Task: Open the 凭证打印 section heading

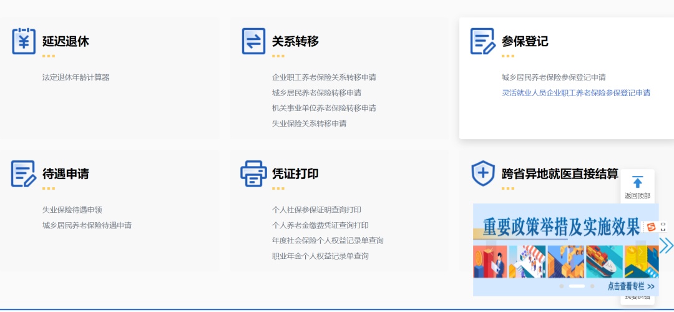Action: click(295, 174)
